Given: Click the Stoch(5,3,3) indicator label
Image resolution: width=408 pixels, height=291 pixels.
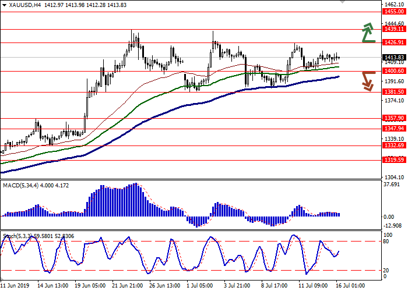Looking at the screenshot, I should (17, 236).
